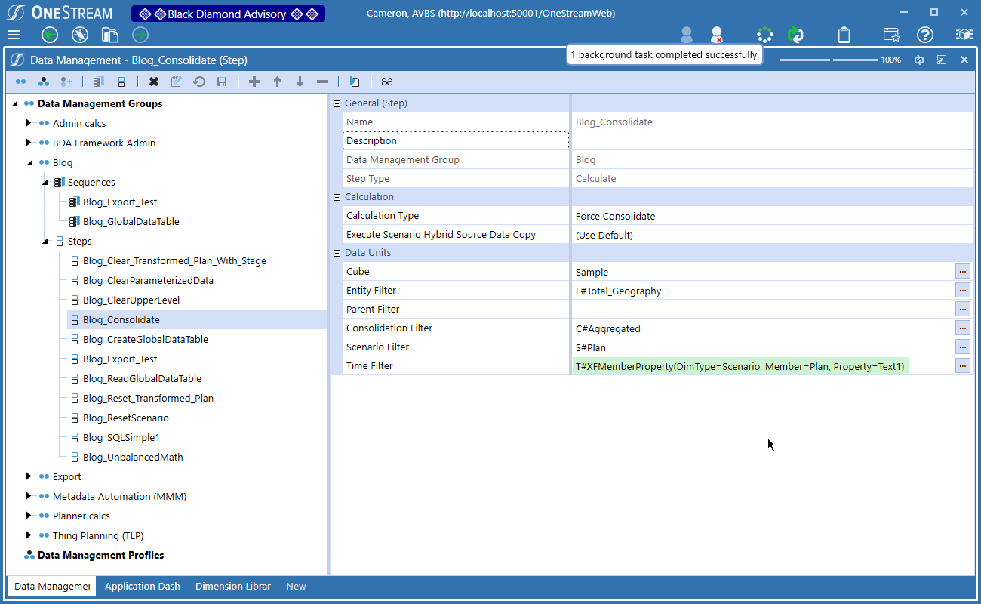Image resolution: width=981 pixels, height=604 pixels.
Task: Delete selected item with X icon
Action: coord(154,82)
